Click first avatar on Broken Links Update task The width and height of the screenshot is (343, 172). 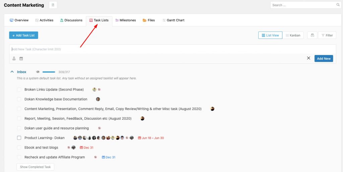click(94, 90)
